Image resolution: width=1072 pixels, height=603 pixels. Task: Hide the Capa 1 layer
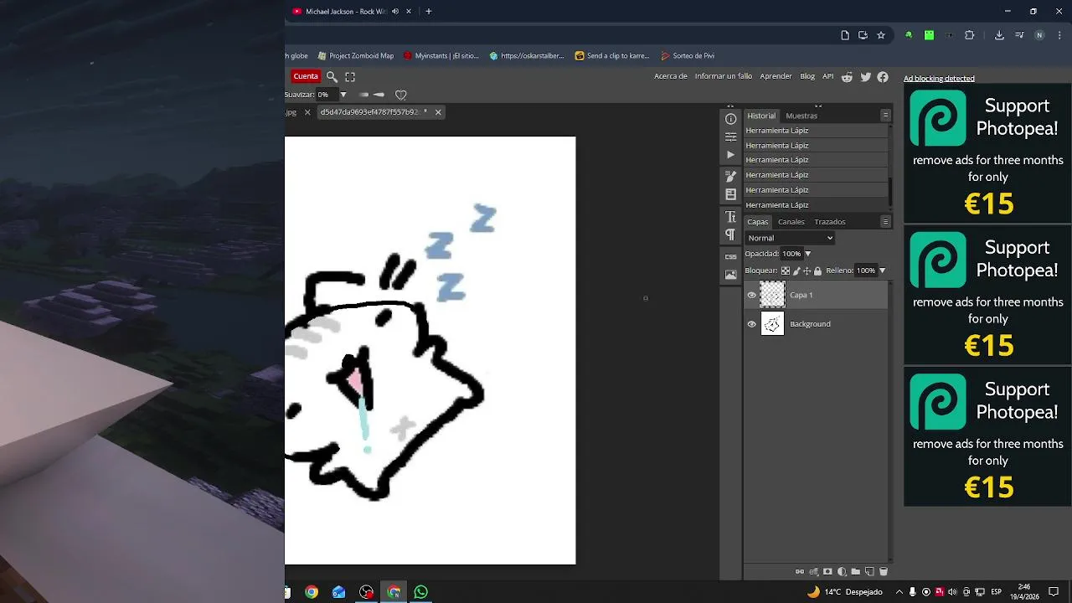pos(751,295)
